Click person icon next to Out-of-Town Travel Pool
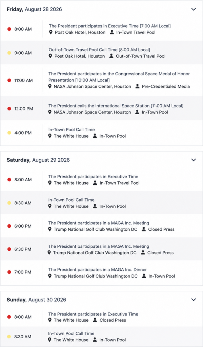This screenshot has width=203, height=347. click(111, 56)
